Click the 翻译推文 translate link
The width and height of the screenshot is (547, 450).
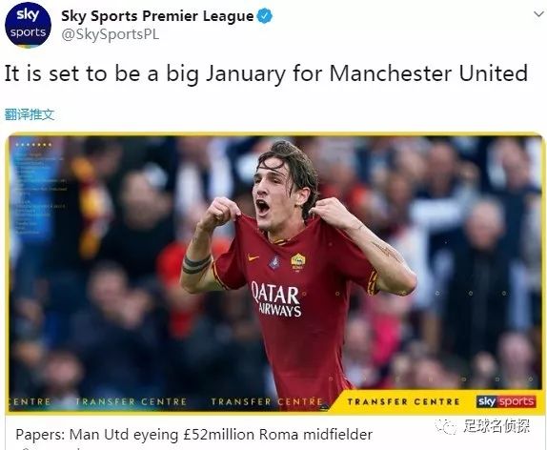(30, 114)
